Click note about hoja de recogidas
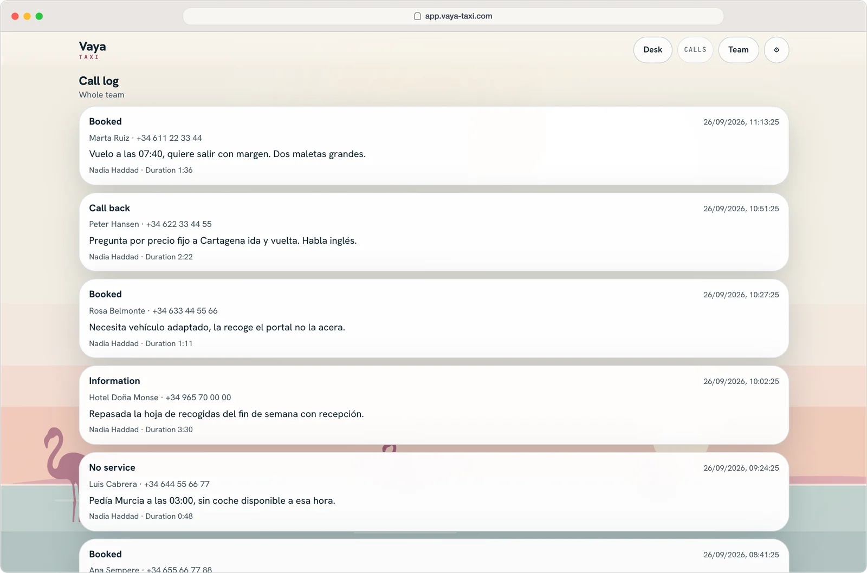The height and width of the screenshot is (573, 867). [x=226, y=414]
